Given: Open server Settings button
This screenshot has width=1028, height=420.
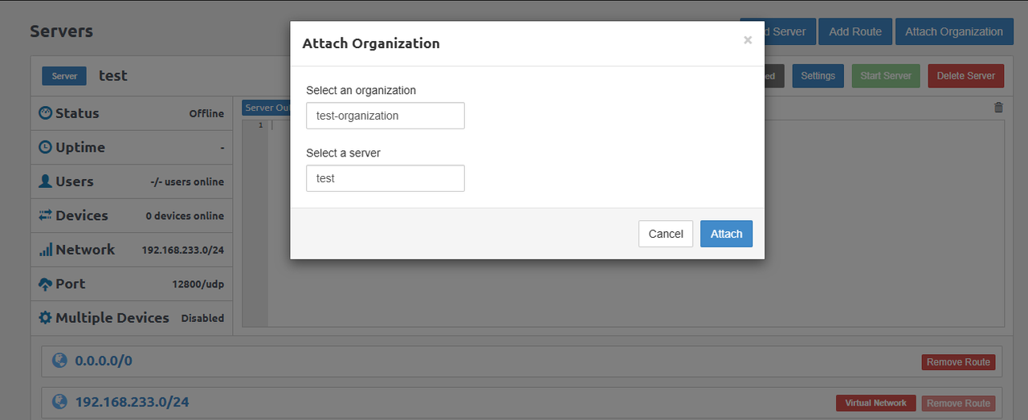Looking at the screenshot, I should coord(818,75).
